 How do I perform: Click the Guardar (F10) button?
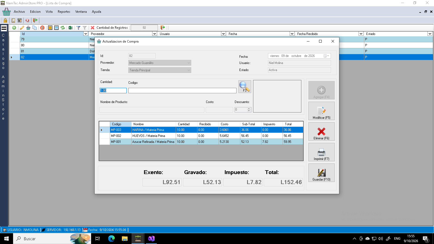click(321, 173)
